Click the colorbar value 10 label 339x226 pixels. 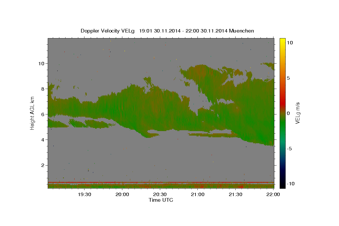coord(290,43)
